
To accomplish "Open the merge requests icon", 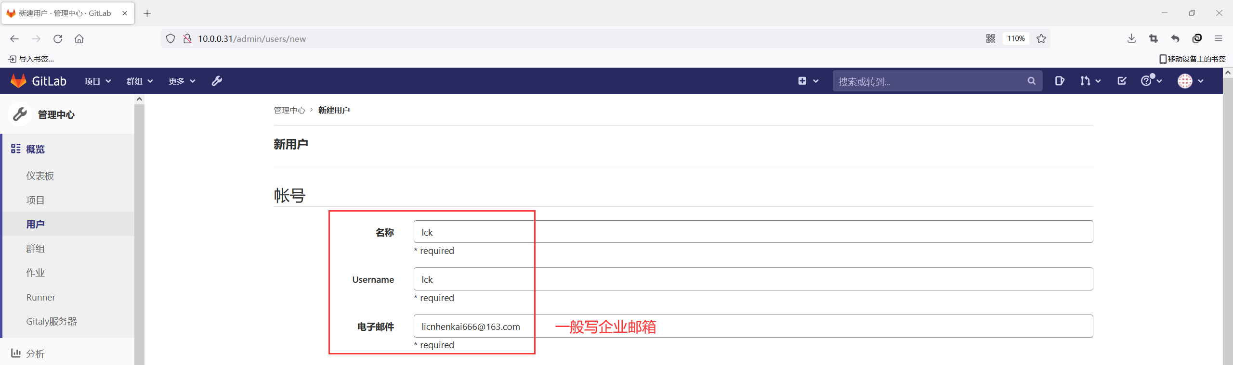I will [x=1085, y=81].
